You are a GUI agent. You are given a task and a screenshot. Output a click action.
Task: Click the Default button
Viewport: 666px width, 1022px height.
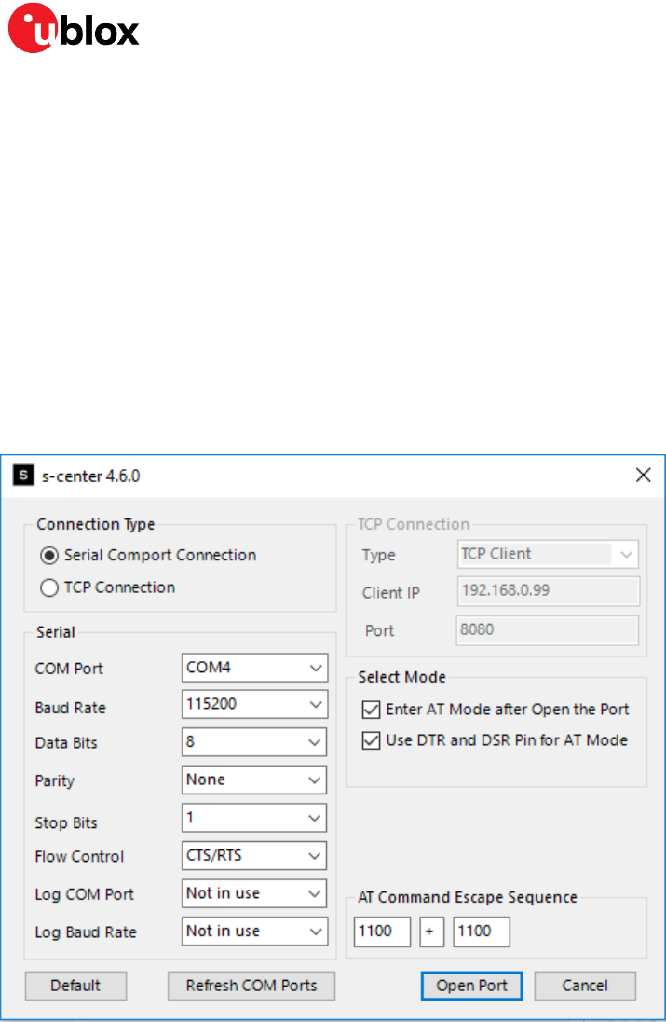tap(75, 986)
